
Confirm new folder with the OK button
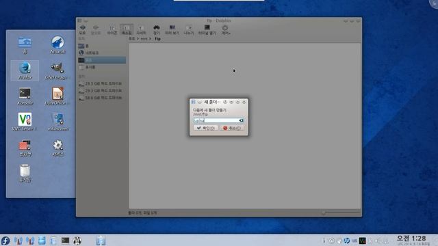205,128
